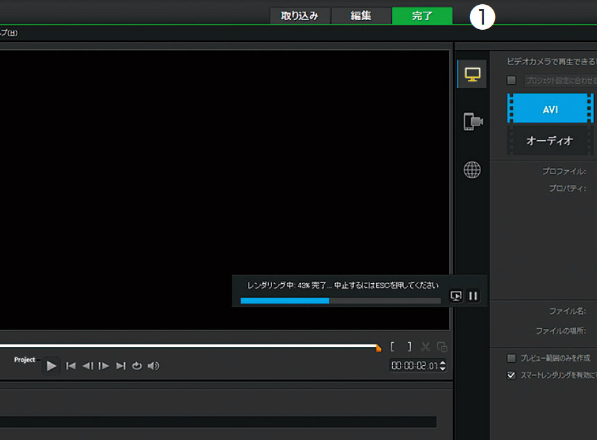Set the mark-out bracket
The height and width of the screenshot is (440, 597).
[409, 346]
